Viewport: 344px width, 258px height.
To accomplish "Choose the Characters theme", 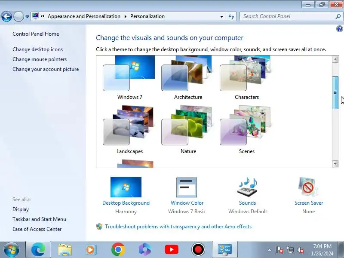I will point(245,74).
